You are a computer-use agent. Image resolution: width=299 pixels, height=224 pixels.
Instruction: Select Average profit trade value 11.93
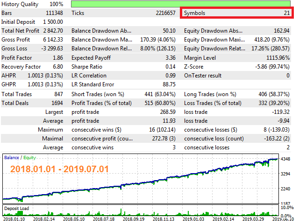coord(169,121)
